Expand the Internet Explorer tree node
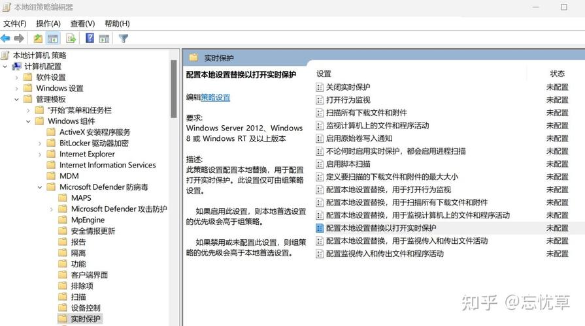This screenshot has width=585, height=326. tap(41, 155)
